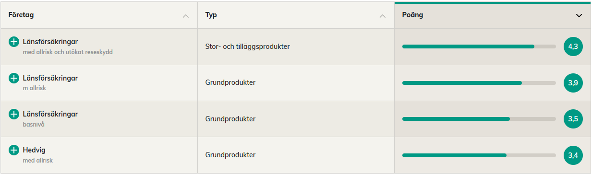The image size is (592, 175).
Task: Click the 4,3 score badge
Action: tap(573, 47)
